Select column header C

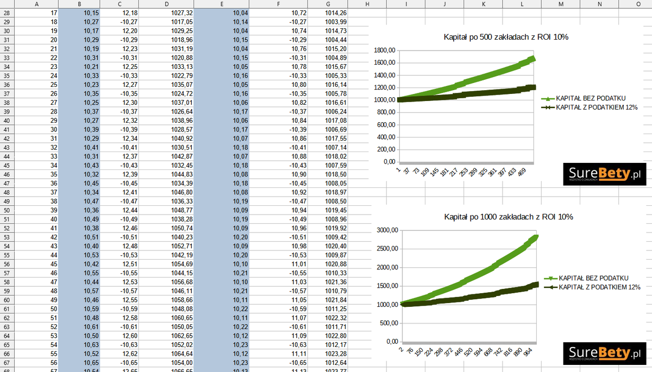pyautogui.click(x=120, y=4)
